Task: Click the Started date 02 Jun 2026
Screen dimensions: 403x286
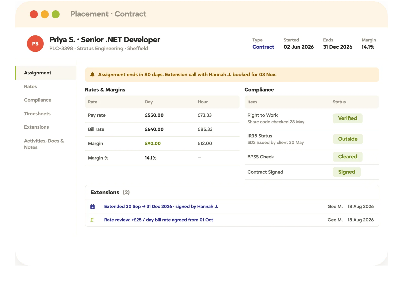Action: (x=299, y=47)
